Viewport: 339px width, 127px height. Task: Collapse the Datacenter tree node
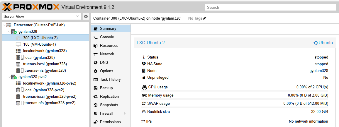[4, 25]
